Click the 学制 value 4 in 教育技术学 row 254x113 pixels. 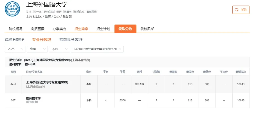coord(106,100)
